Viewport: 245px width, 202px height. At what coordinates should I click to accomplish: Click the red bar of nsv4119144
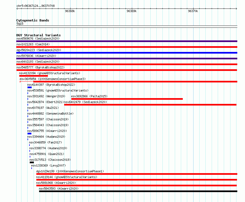tap(137, 180)
